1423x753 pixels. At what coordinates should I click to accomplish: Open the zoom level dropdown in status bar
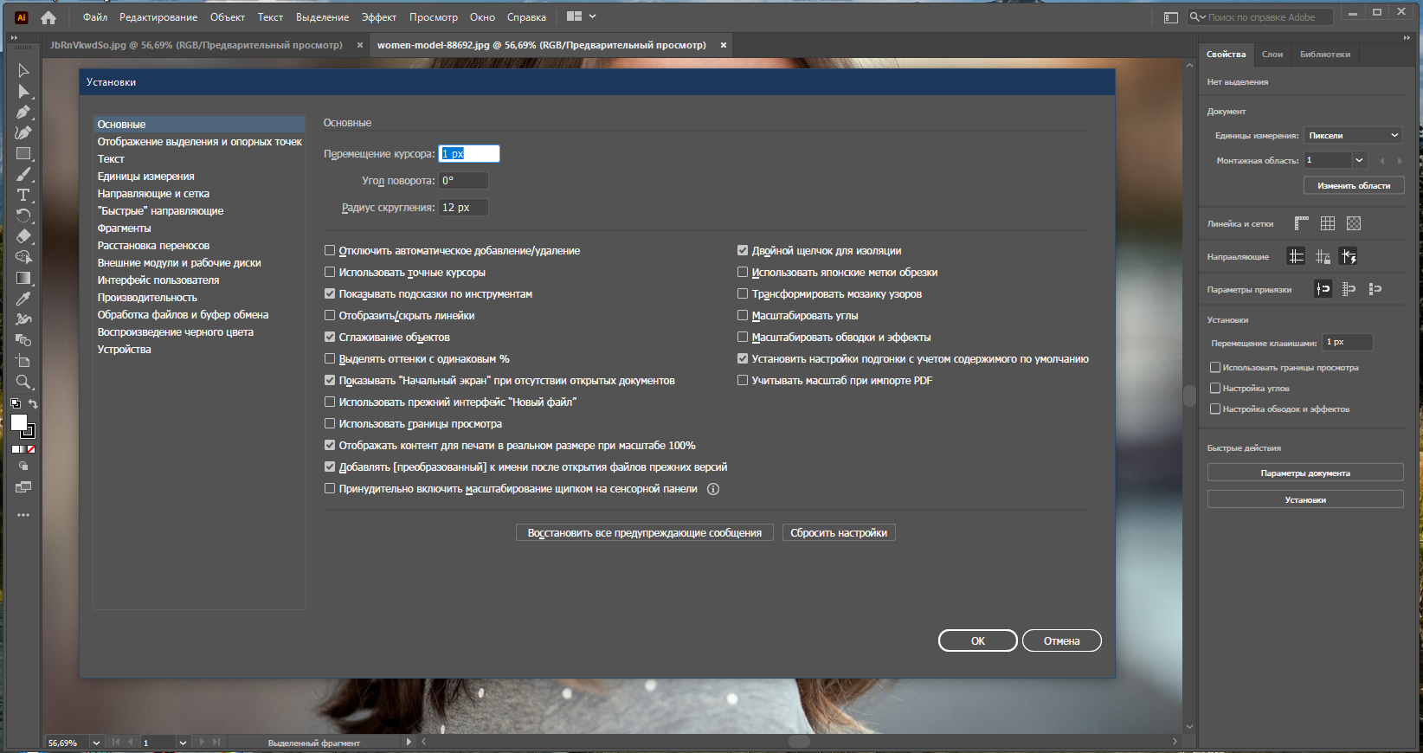tap(96, 743)
